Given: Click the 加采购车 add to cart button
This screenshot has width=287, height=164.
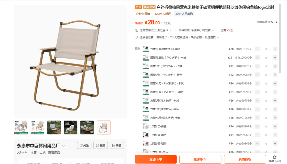Looking at the screenshot, I should coord(200,160).
